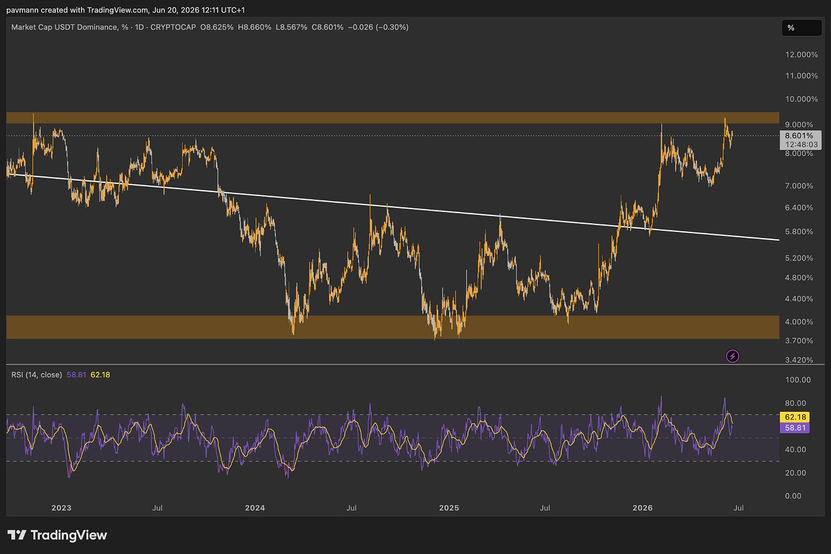Click the 2025 label on the time axis
The image size is (831, 554).
(449, 508)
